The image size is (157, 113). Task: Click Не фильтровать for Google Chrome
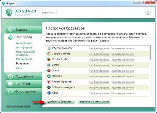(x=99, y=54)
